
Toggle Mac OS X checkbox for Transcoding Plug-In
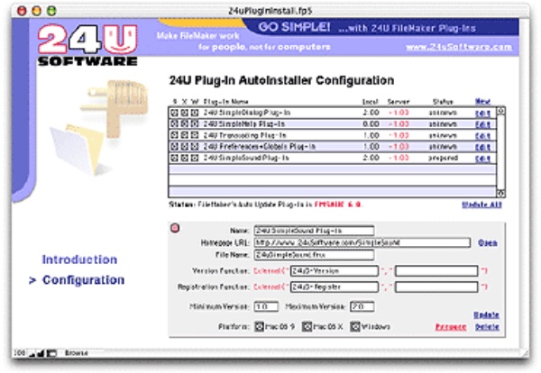tap(185, 135)
